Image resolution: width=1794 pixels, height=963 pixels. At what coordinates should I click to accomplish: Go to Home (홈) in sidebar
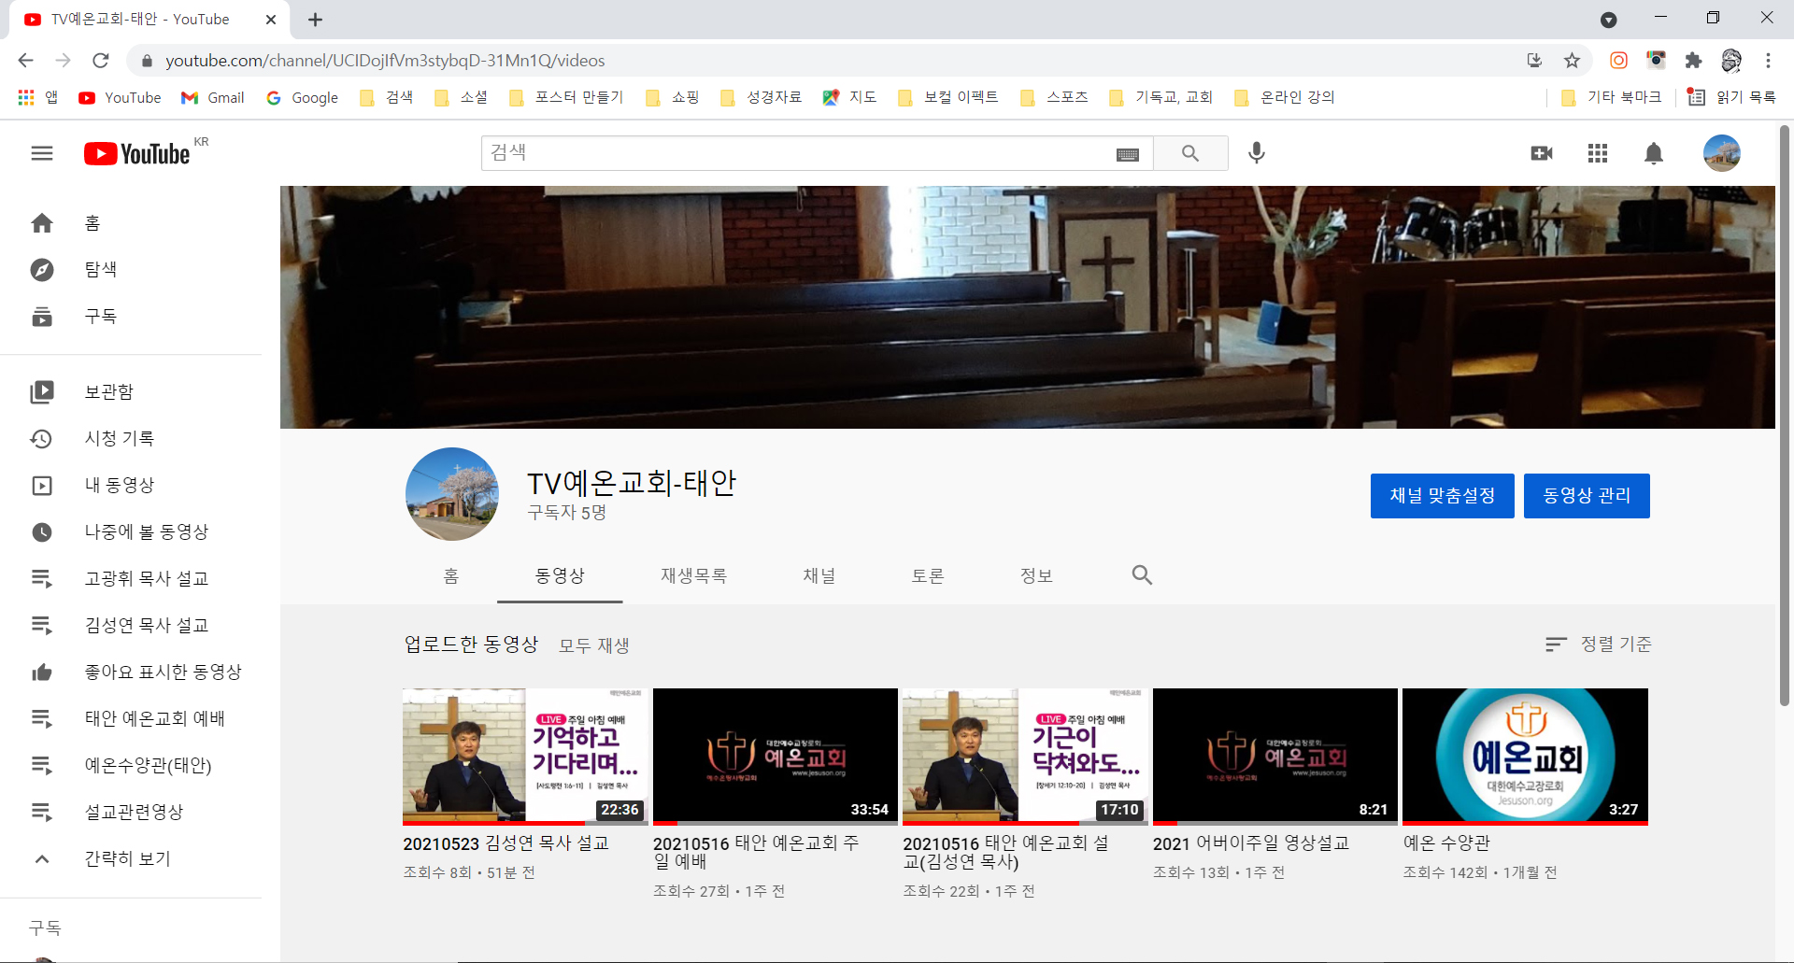(x=131, y=223)
